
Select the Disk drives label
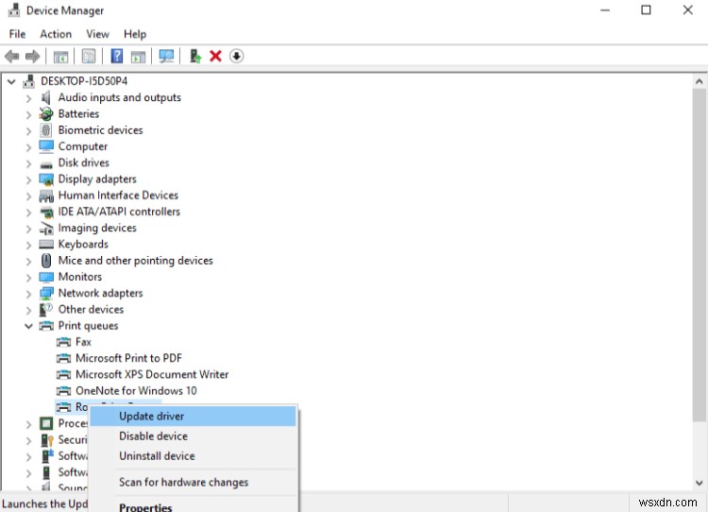(83, 162)
